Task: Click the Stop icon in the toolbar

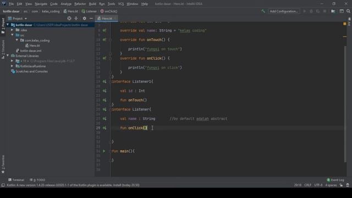Action: [x=324, y=11]
